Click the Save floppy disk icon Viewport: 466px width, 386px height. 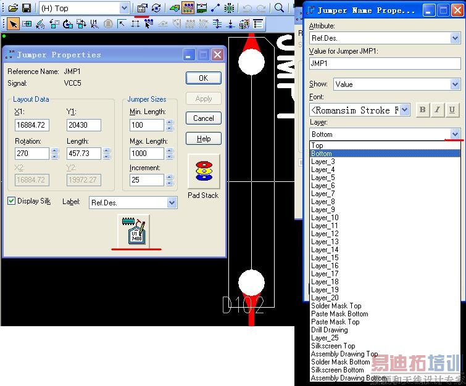pyautogui.click(x=27, y=8)
